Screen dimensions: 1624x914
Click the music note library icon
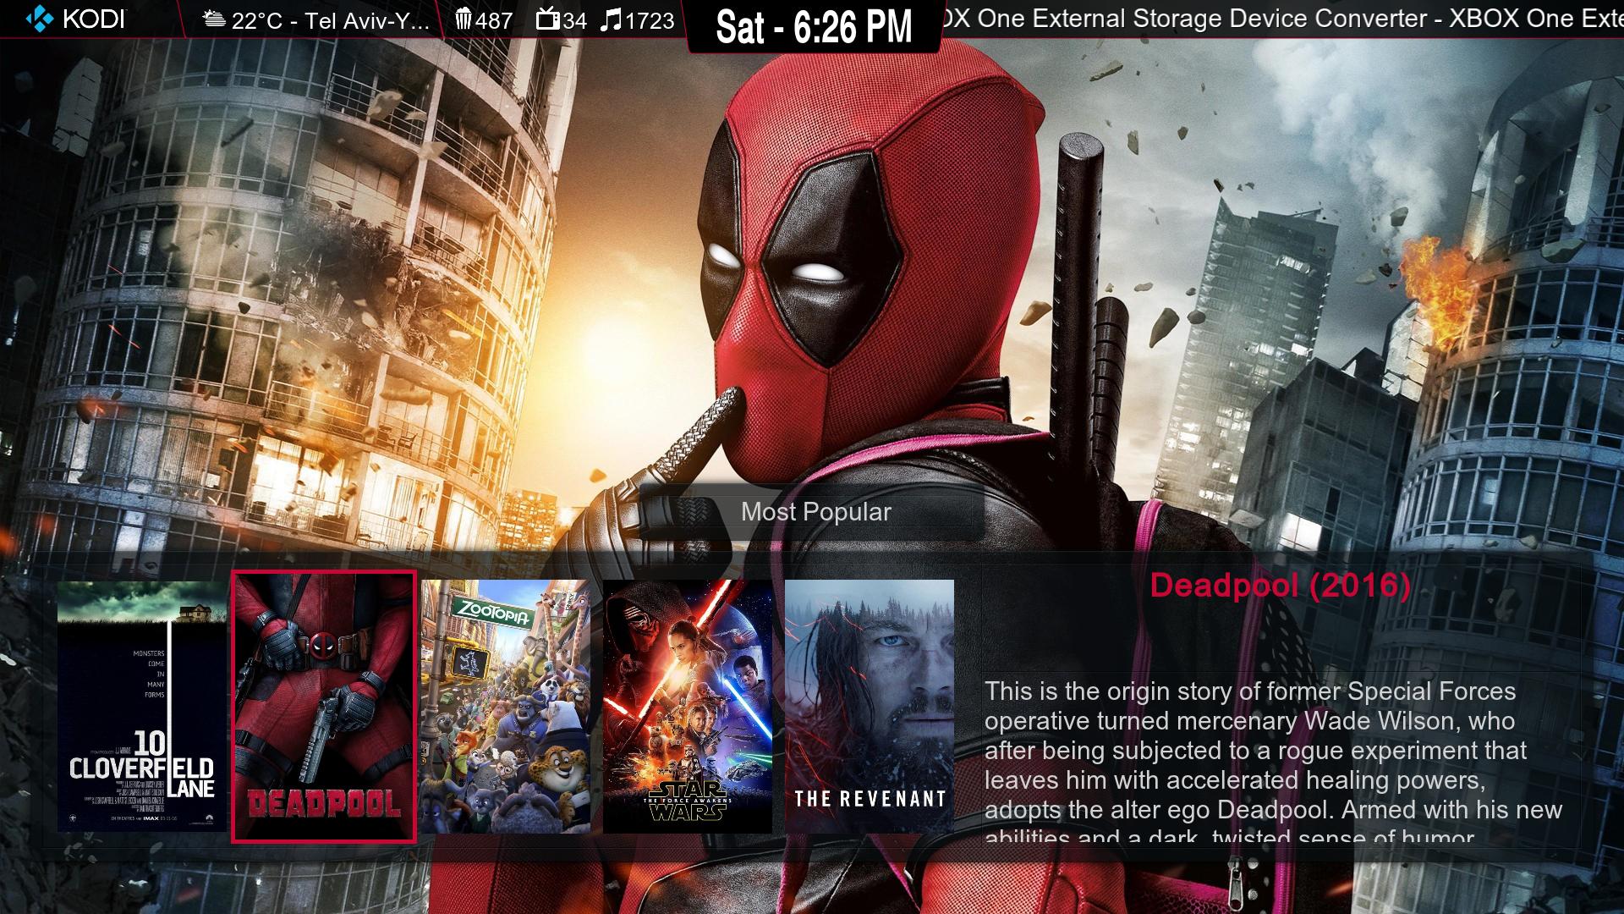click(610, 19)
